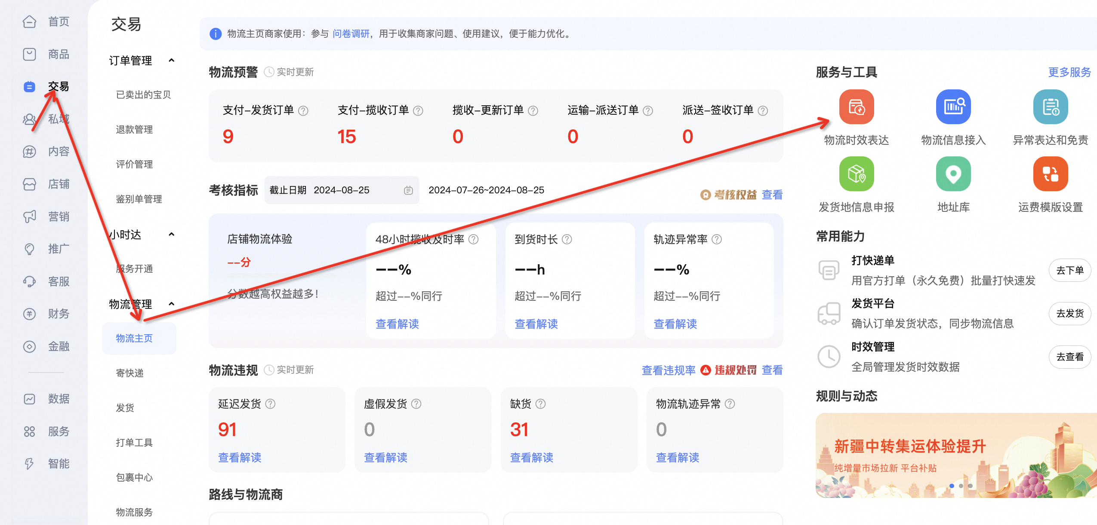
Task: Click help icon next to 到货时长
Action: click(x=567, y=239)
